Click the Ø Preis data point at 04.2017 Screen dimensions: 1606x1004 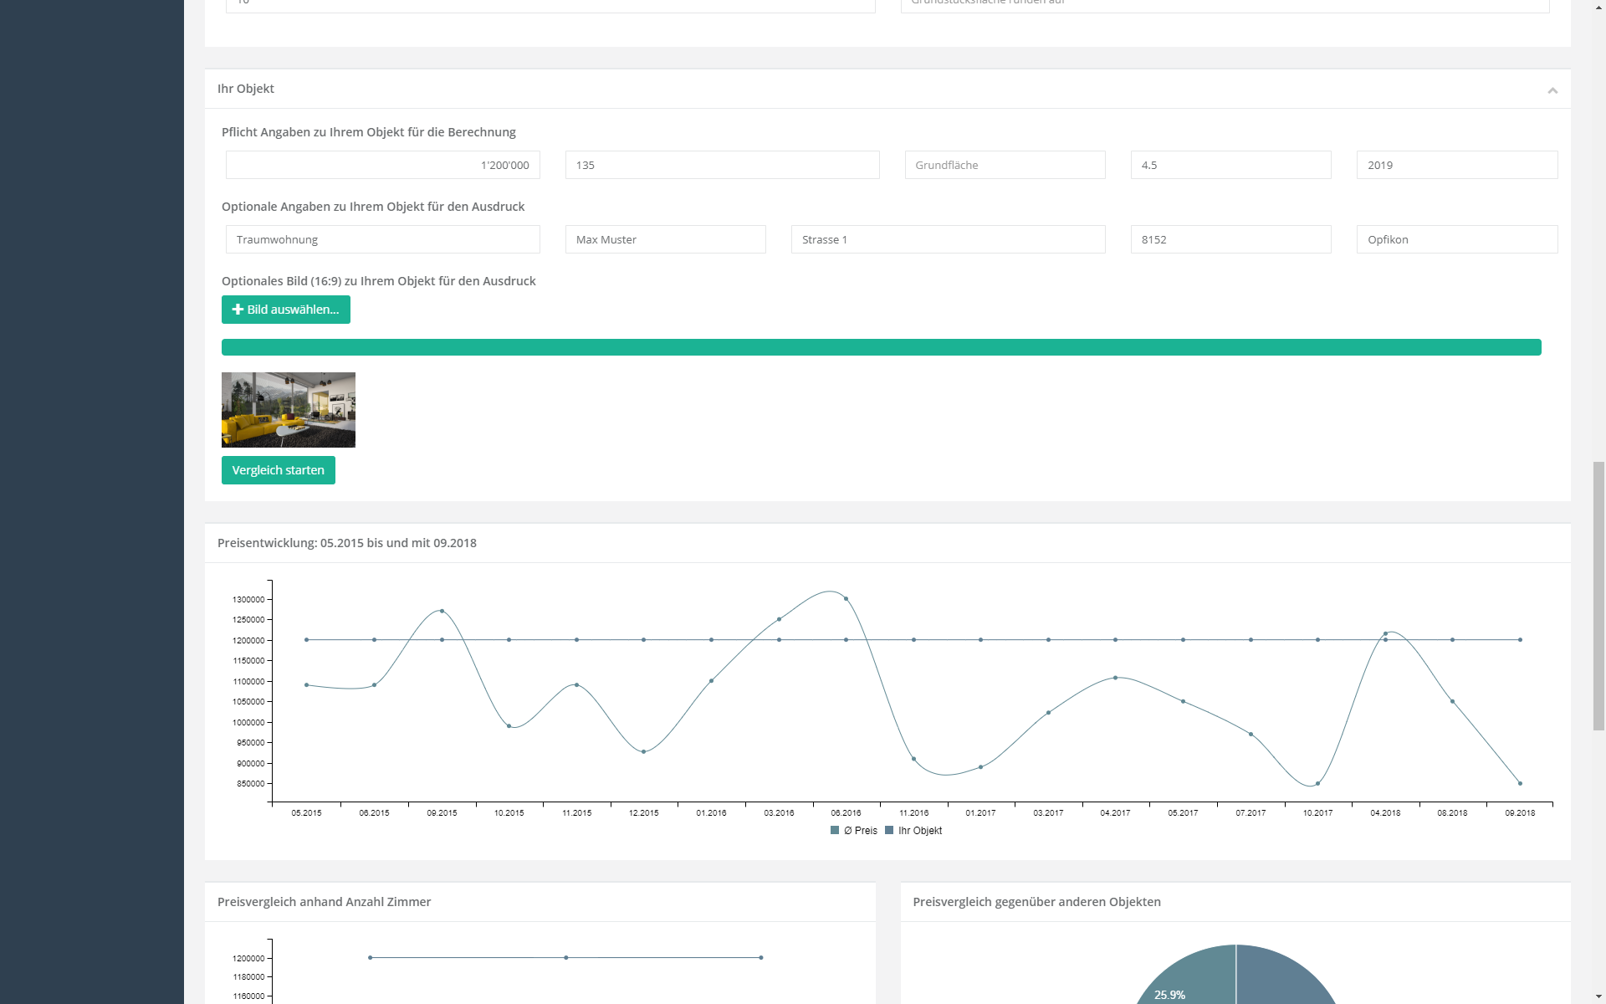(x=1115, y=678)
